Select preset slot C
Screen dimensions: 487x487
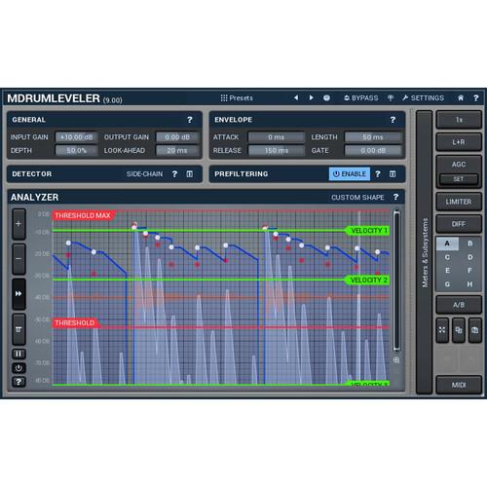pos(447,257)
